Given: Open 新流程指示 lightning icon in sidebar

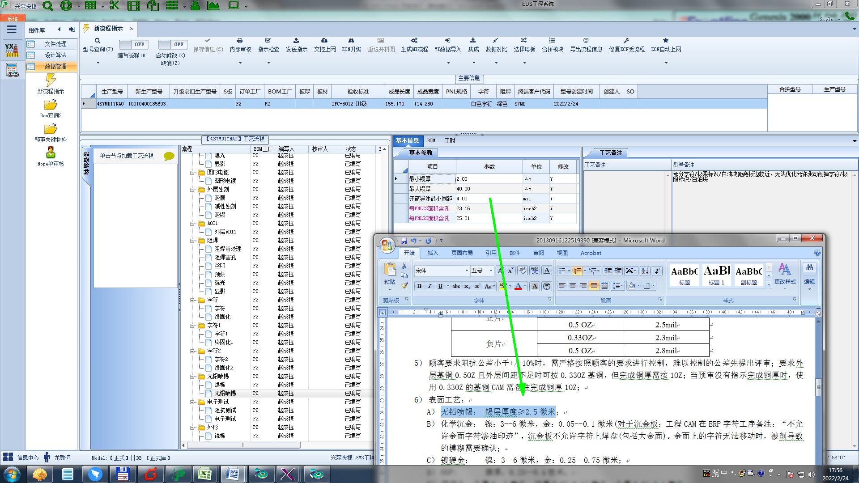Looking at the screenshot, I should [51, 80].
